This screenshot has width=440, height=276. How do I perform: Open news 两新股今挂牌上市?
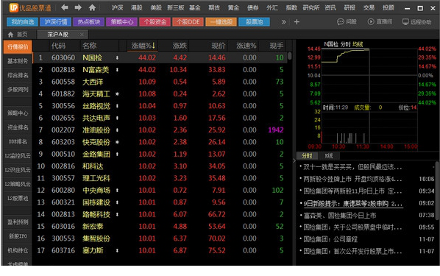tap(352, 179)
